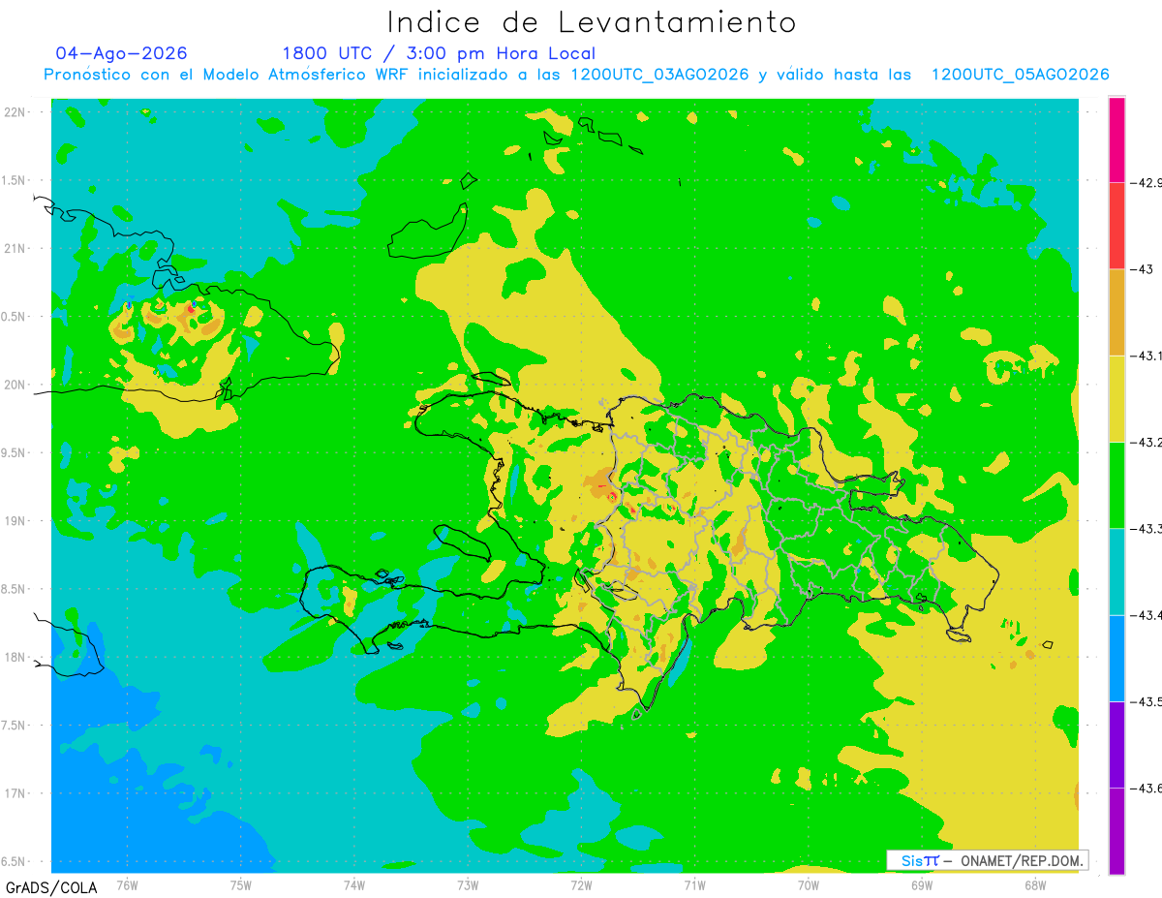Click legend value "-42.9"
This screenshot has height=898, width=1162.
click(x=1147, y=182)
